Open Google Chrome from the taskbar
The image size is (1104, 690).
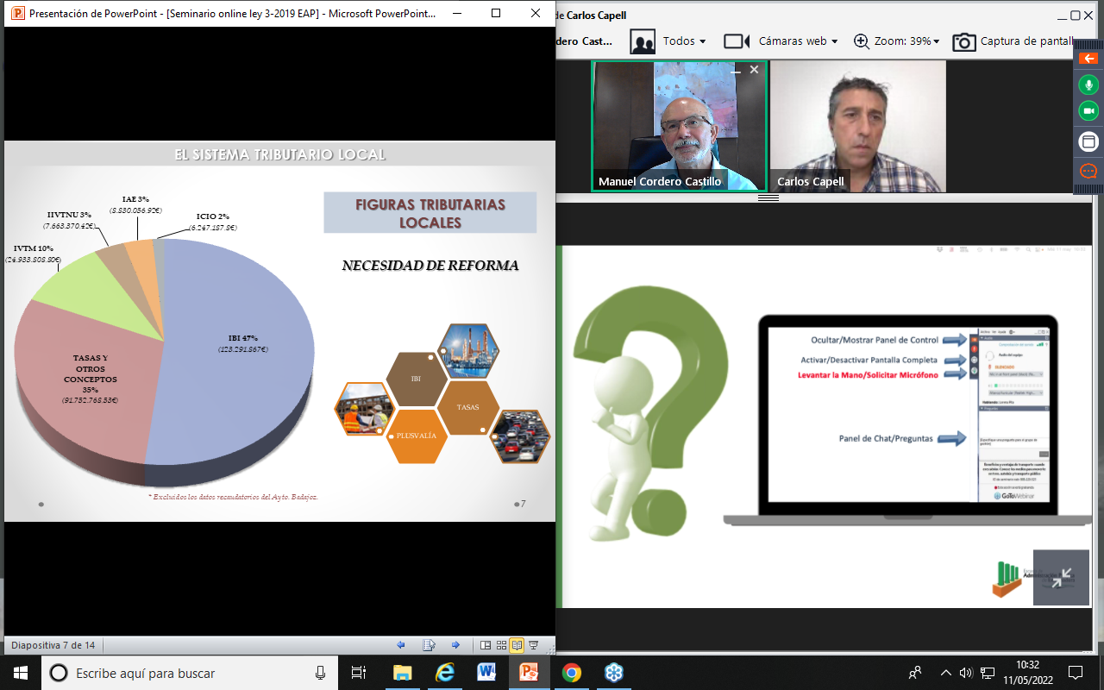pos(571,673)
